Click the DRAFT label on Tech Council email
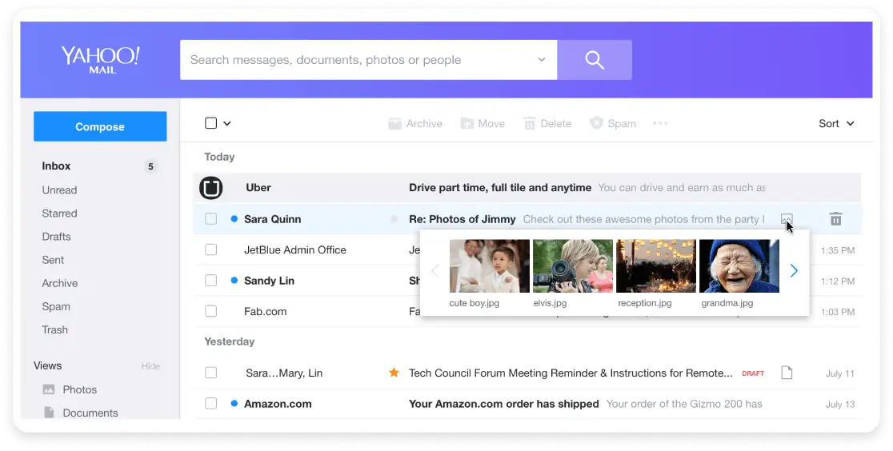 coord(753,373)
